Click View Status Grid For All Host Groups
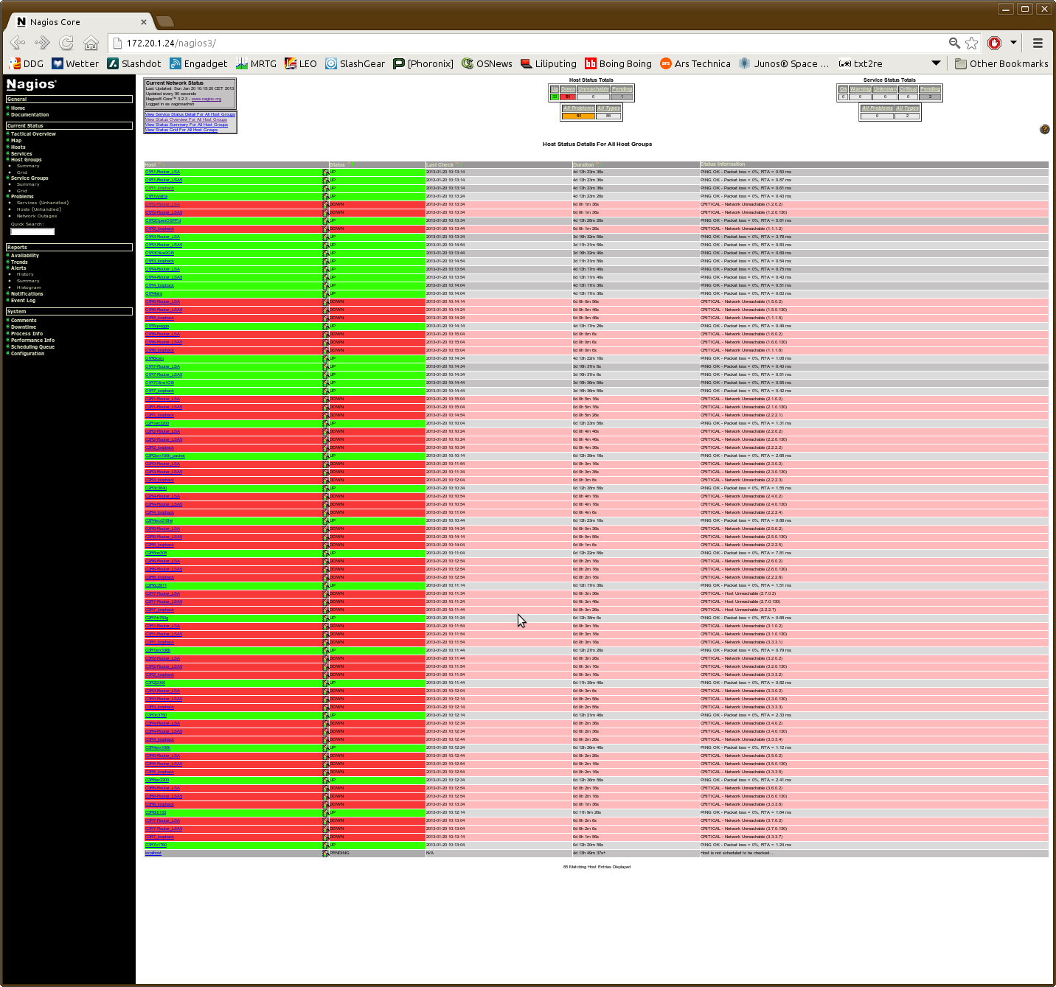This screenshot has width=1056, height=987. (181, 130)
